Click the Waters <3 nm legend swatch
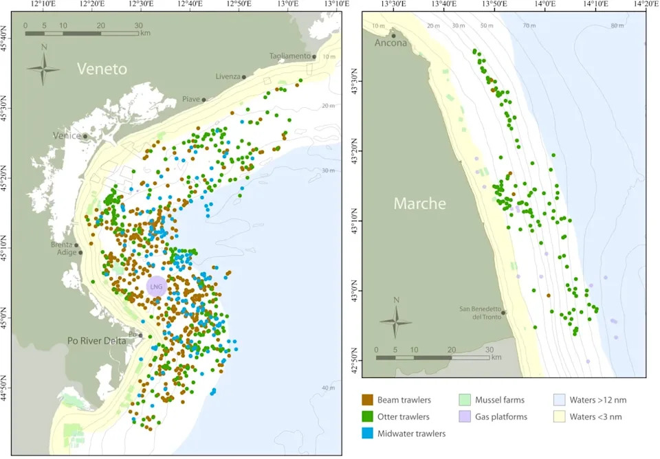This screenshot has width=660, height=459. 560,417
